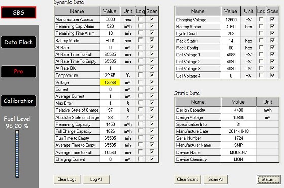Click the Specification Info value 31
Image resolution: width=284 pixels, height=188 pixels.
coord(239,124)
